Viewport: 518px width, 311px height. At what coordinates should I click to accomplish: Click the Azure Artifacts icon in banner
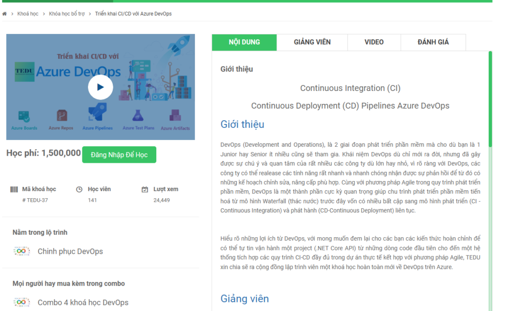173,117
